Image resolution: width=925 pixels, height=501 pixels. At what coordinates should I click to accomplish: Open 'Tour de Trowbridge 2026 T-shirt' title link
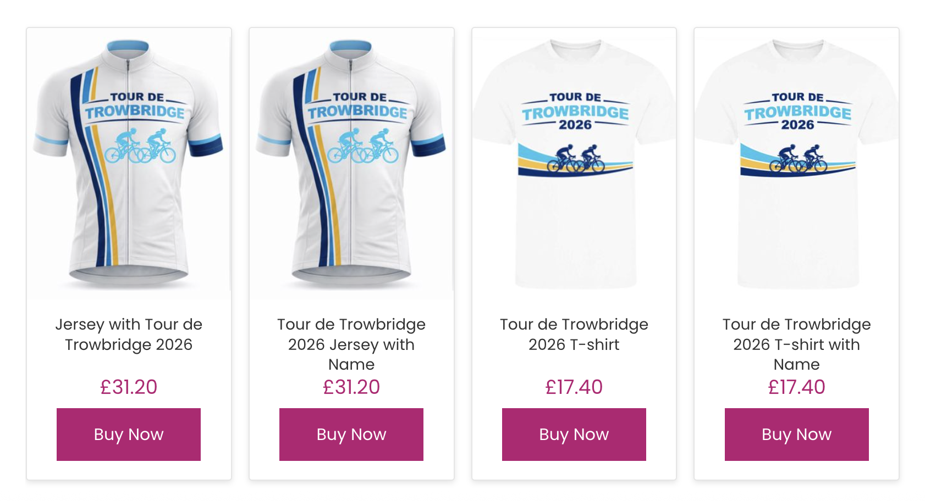[574, 334]
